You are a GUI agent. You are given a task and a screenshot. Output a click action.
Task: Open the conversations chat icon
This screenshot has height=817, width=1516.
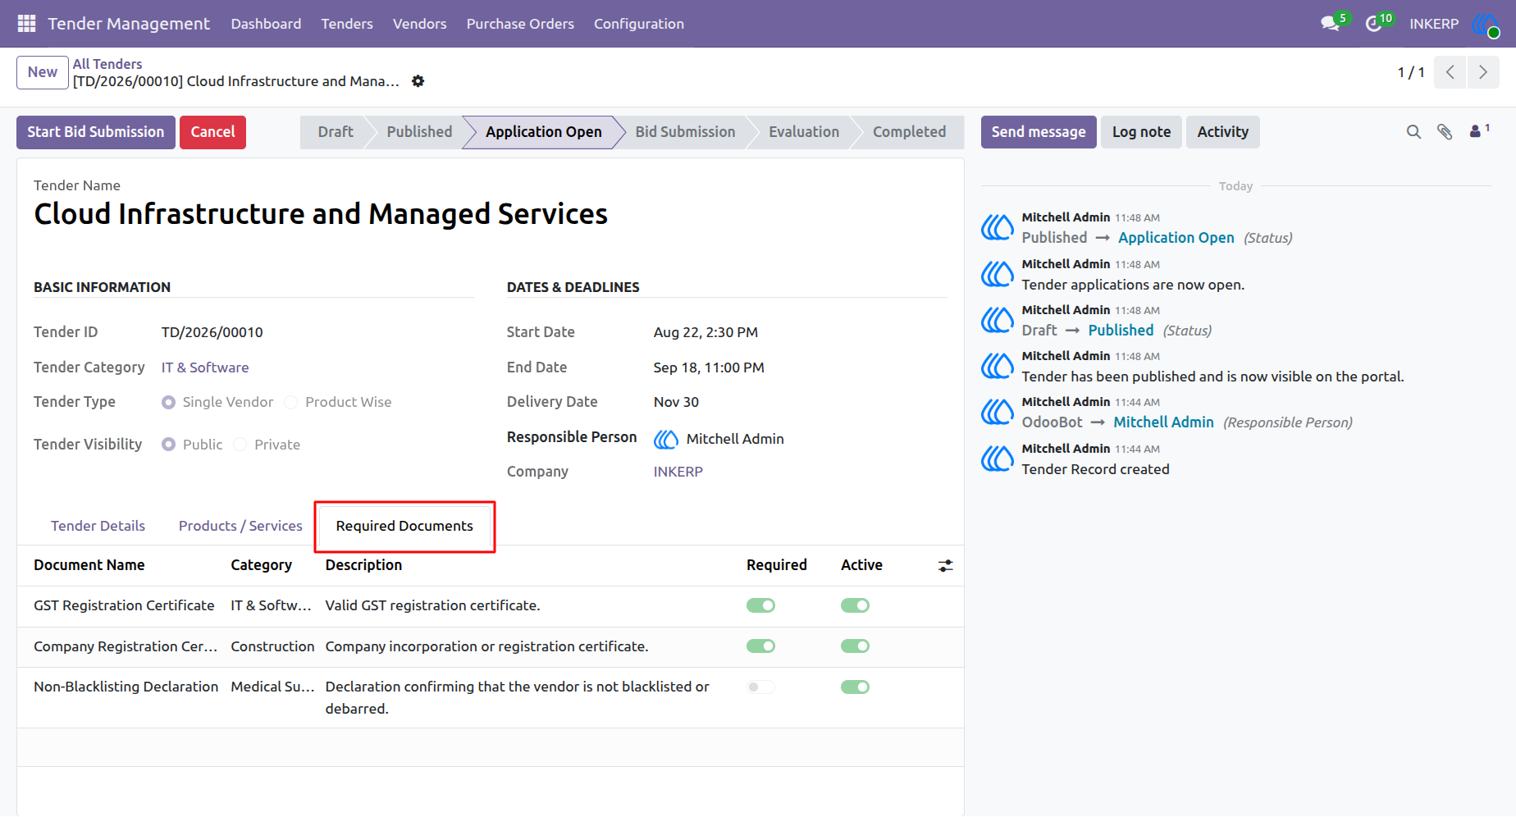[1330, 24]
